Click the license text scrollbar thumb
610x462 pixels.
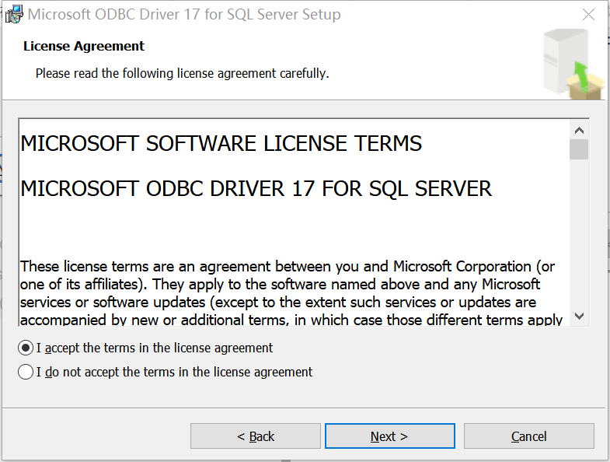579,149
